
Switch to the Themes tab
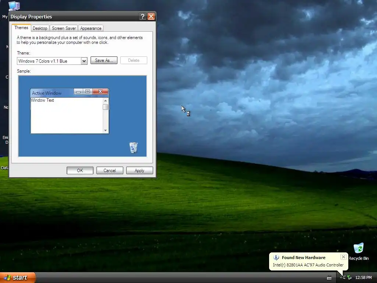21,28
